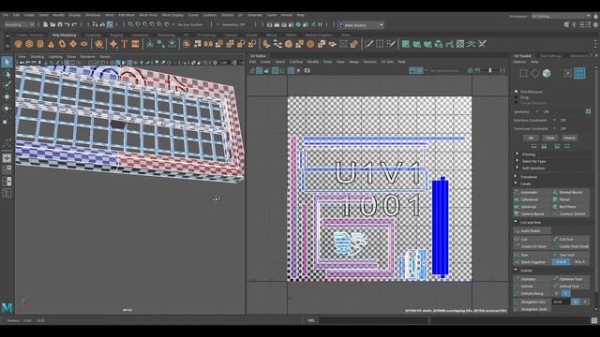This screenshot has height=337, width=600.
Task: Click the Redo arrow icon
Action: click(75, 24)
